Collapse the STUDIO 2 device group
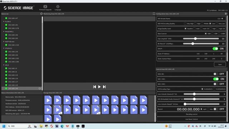 (4, 48)
